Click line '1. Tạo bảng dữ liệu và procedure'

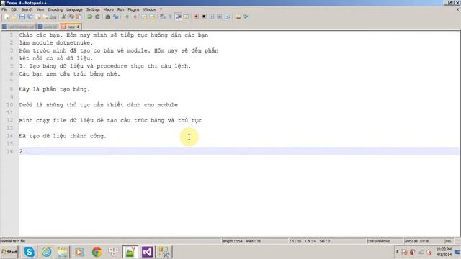[x=105, y=66]
